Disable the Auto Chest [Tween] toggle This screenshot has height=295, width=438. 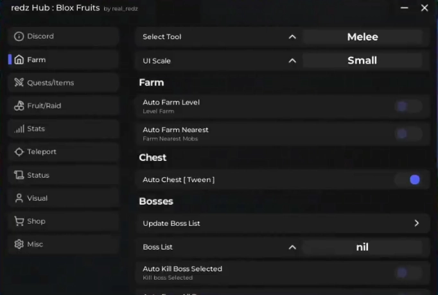(x=408, y=180)
